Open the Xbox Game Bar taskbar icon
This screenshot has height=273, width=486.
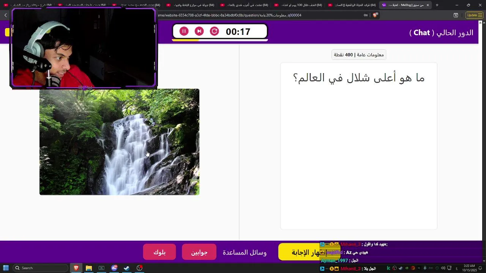coord(101,268)
